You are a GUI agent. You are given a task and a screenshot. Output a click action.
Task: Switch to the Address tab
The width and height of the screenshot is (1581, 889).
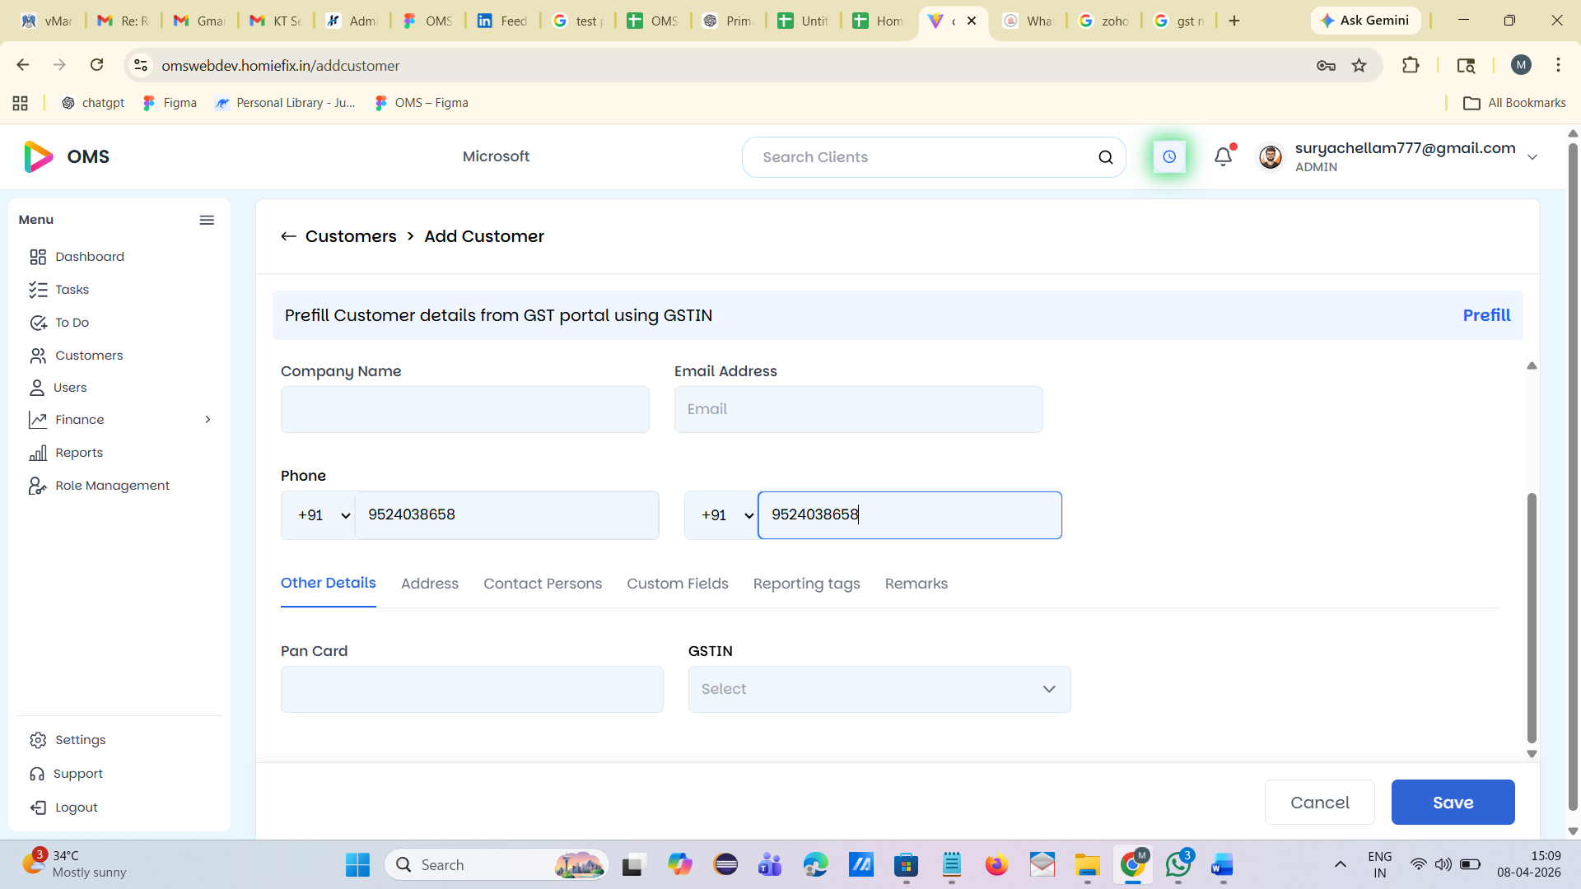click(x=429, y=584)
